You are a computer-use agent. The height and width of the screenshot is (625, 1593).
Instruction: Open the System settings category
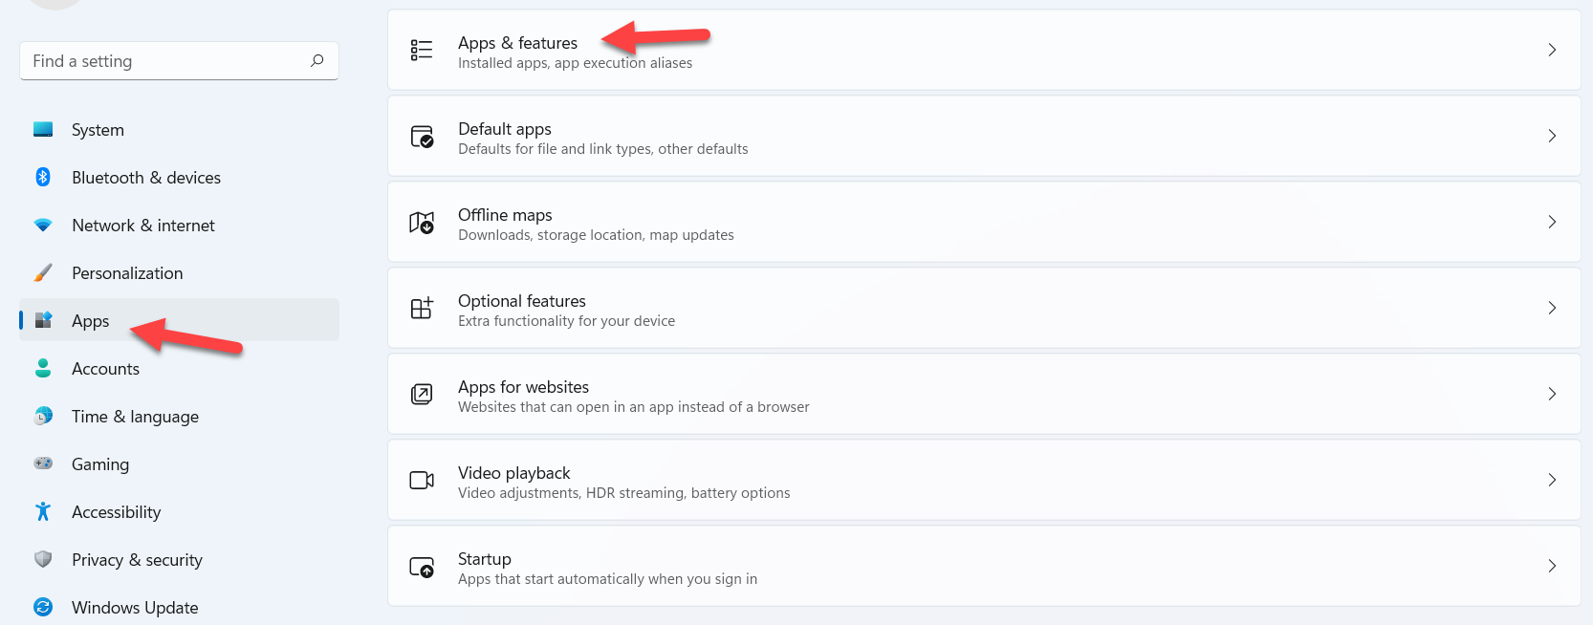[98, 130]
